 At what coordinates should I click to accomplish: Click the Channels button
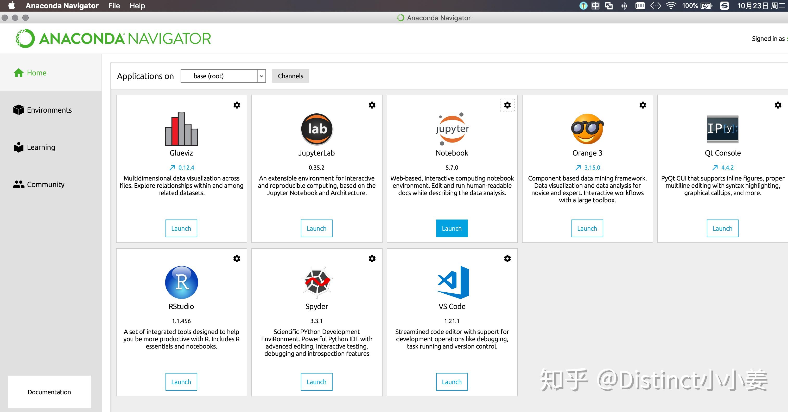point(291,76)
